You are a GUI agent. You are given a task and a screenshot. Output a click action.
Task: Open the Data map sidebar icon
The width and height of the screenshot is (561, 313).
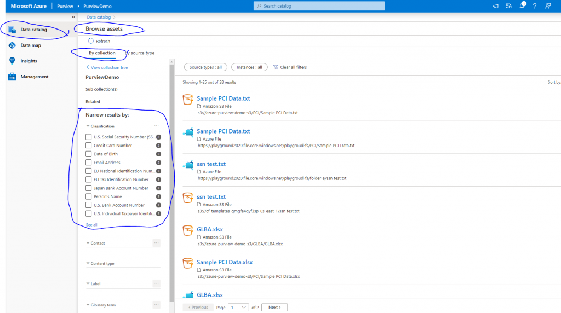pyautogui.click(x=12, y=45)
